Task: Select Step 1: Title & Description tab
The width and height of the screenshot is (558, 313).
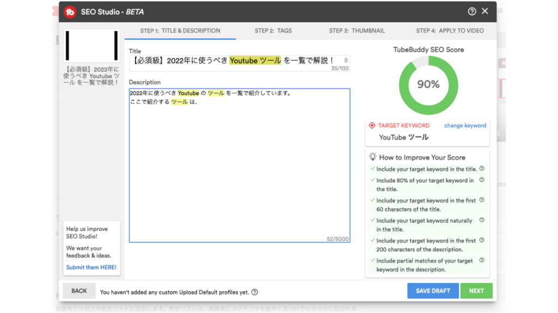Action: 180,31
